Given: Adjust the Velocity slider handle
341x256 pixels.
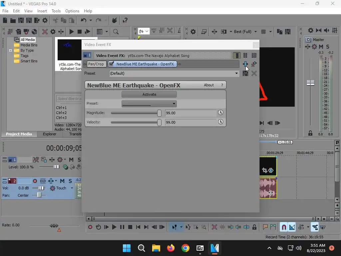Looking at the screenshot, I should pos(160,122).
